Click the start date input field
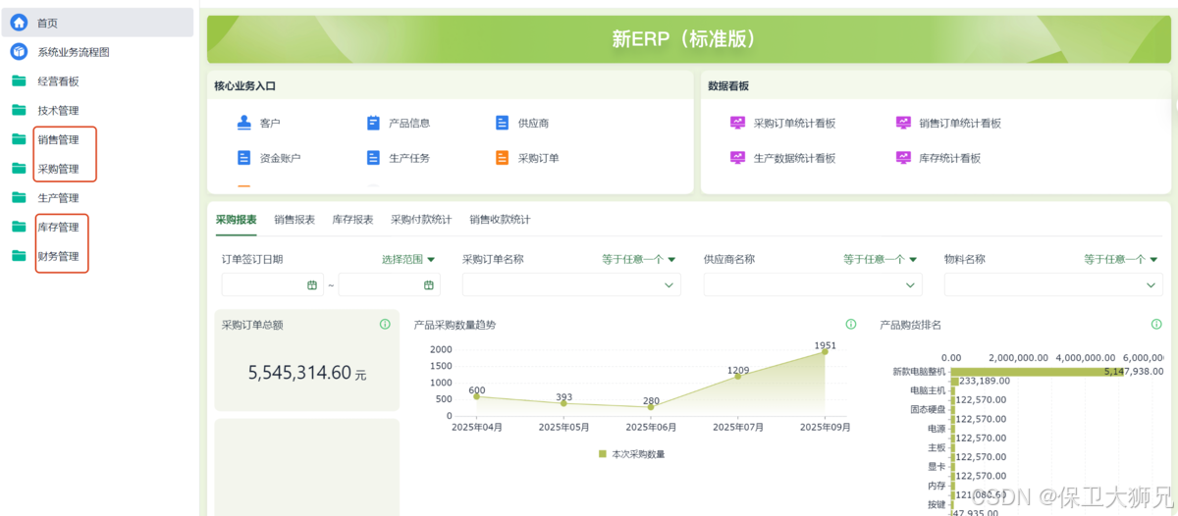This screenshot has height=516, width=1178. coord(273,284)
